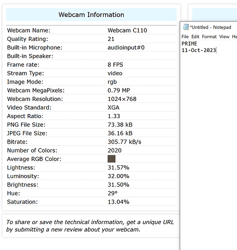
Task: Click the Brightness label
Action: [x=23, y=184]
